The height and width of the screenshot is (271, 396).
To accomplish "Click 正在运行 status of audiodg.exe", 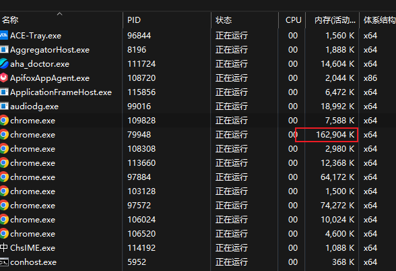I will click(232, 107).
